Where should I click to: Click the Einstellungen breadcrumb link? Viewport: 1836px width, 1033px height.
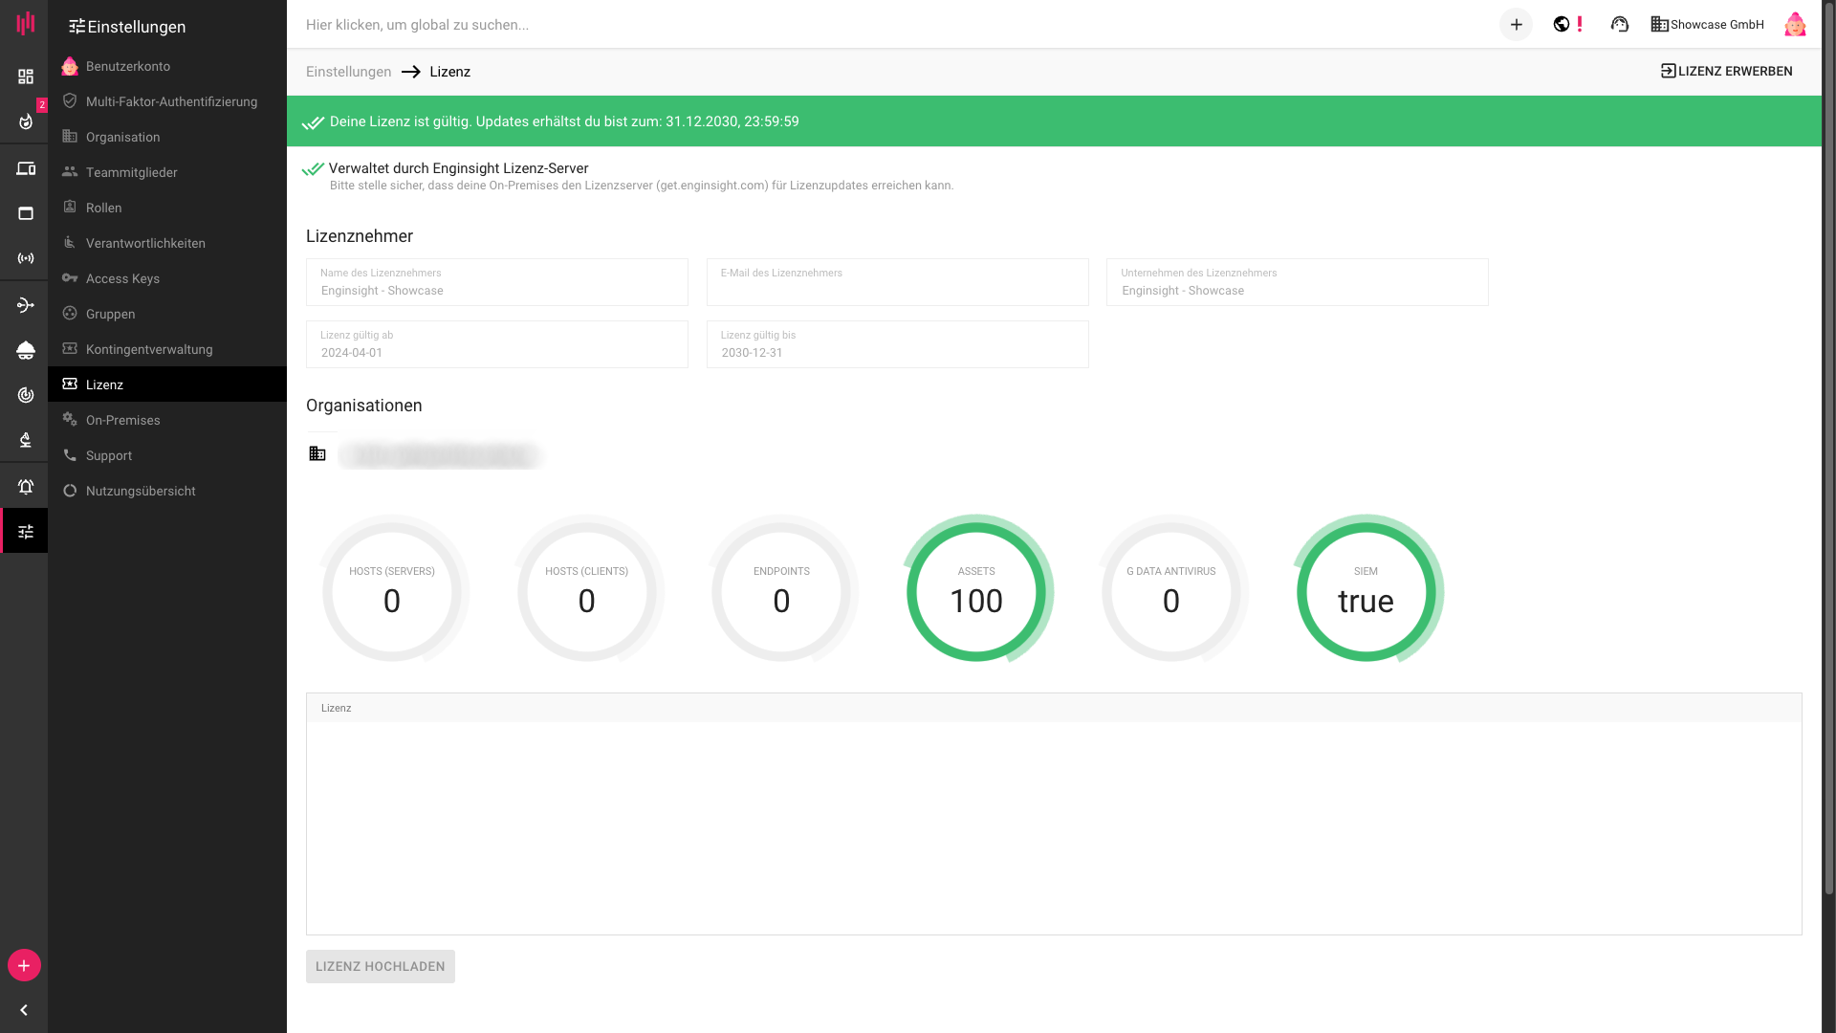[x=348, y=72]
